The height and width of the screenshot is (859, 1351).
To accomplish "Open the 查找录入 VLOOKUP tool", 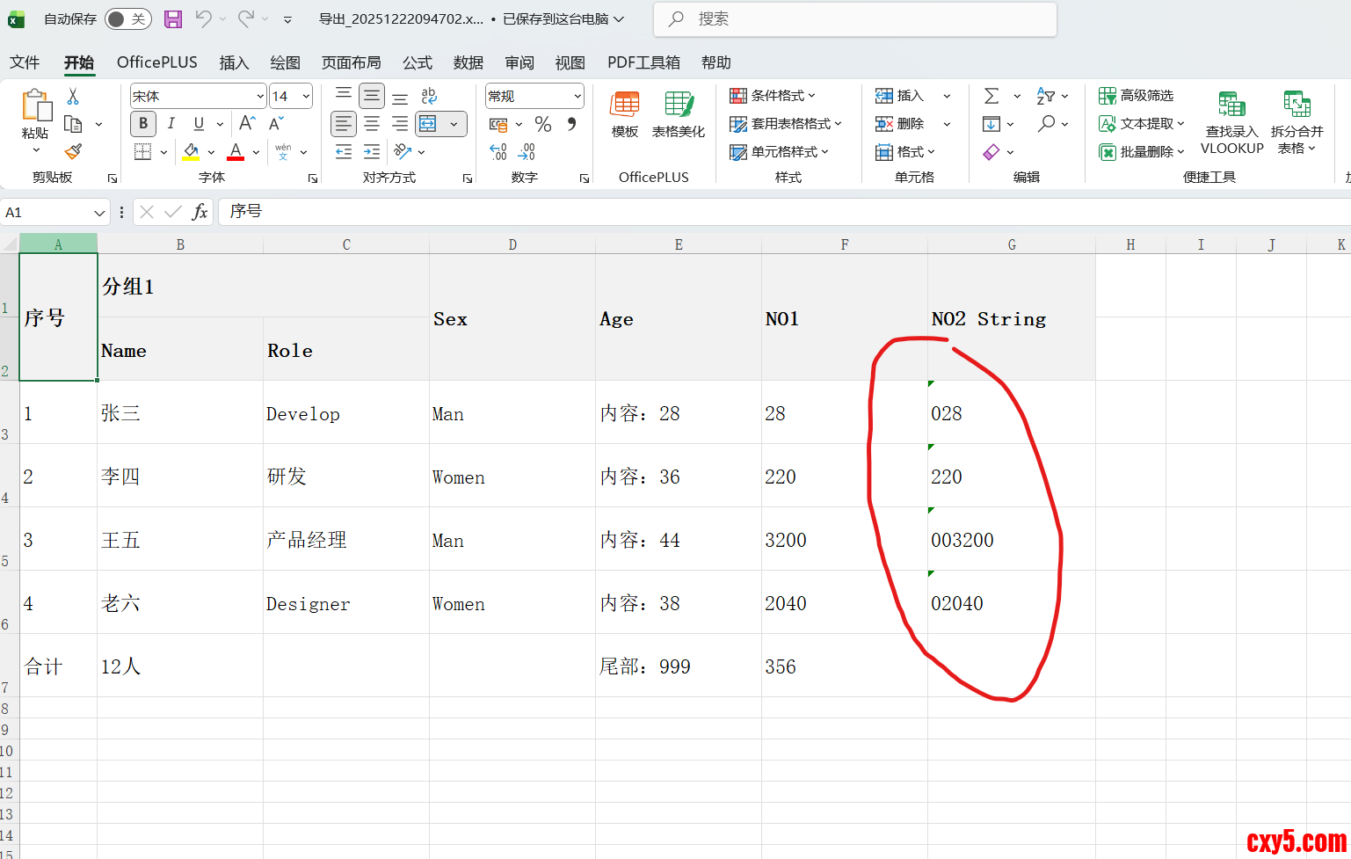I will [x=1231, y=123].
